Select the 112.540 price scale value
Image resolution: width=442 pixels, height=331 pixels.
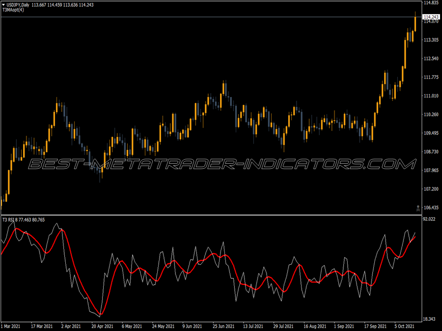(x=431, y=58)
